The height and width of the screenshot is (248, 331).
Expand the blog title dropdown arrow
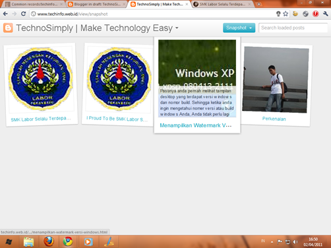(x=177, y=28)
